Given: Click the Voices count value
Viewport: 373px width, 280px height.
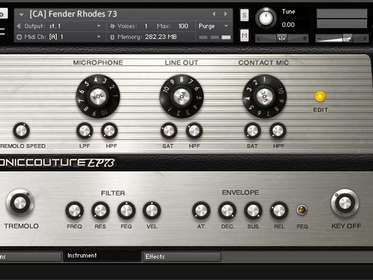Looking at the screenshot, I should coord(146,26).
